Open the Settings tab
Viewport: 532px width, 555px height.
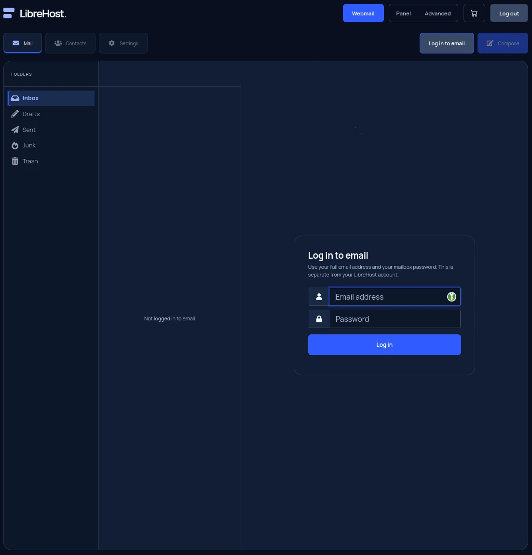(123, 43)
